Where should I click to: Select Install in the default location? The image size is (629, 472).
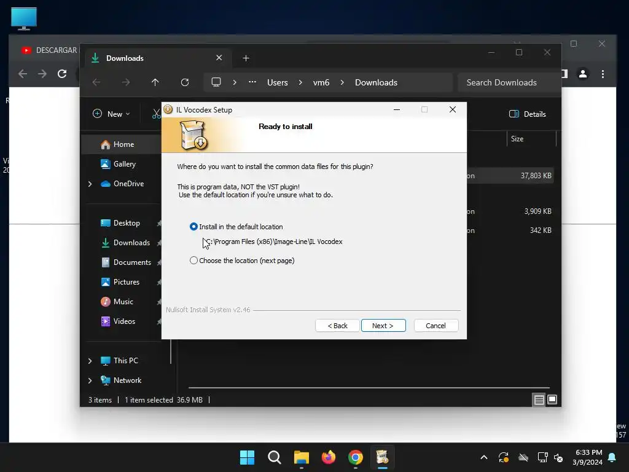(236, 227)
